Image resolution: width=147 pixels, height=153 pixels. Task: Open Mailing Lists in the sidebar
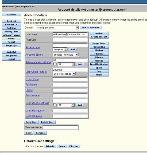[11, 32]
